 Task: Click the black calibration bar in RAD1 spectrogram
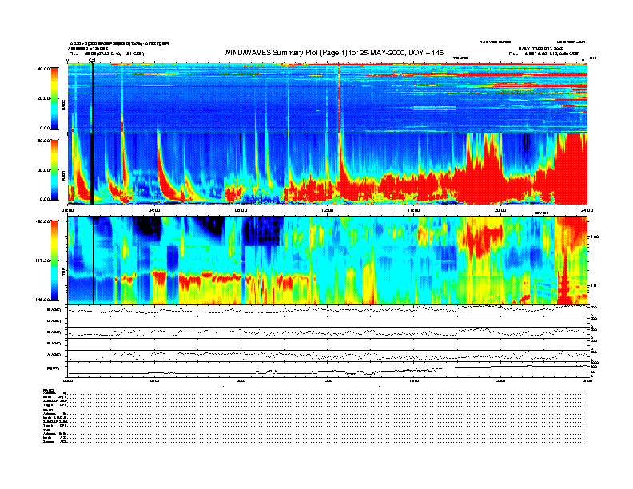[92, 169]
